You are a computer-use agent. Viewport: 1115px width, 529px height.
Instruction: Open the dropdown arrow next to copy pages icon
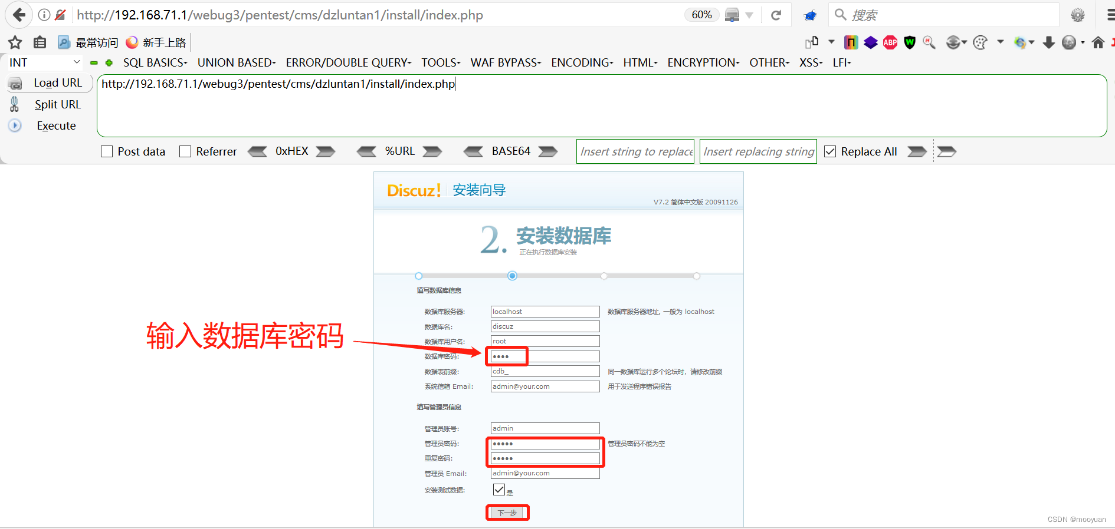tap(831, 42)
